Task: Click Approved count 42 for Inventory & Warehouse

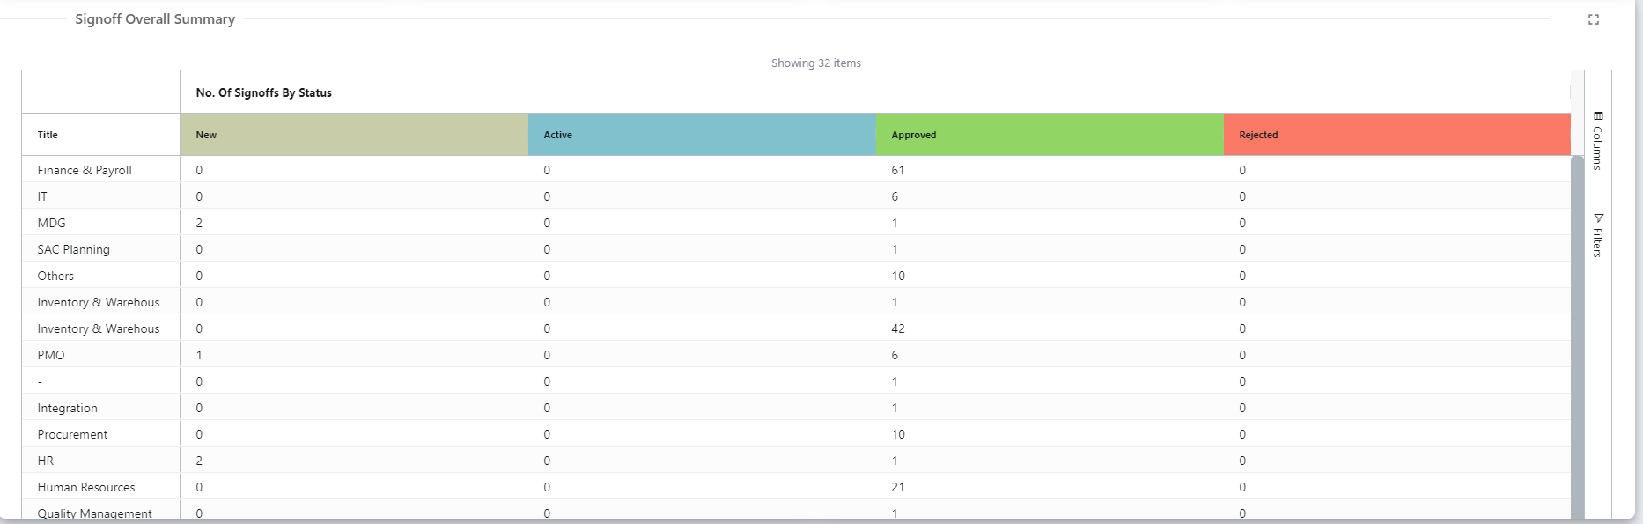Action: pos(898,328)
